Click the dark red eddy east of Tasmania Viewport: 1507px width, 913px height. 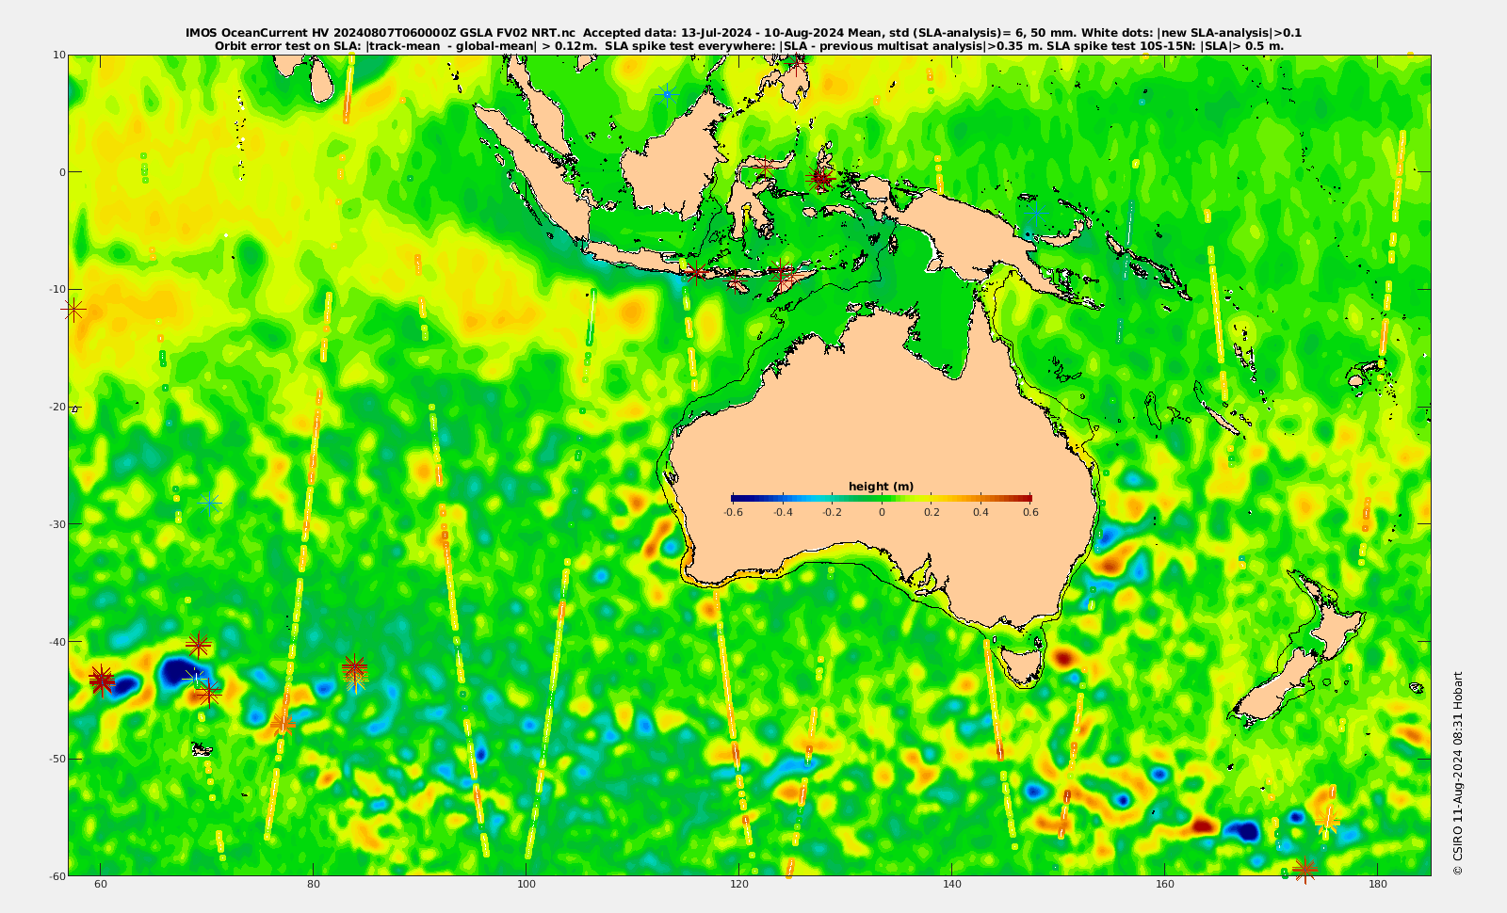[x=1064, y=656]
